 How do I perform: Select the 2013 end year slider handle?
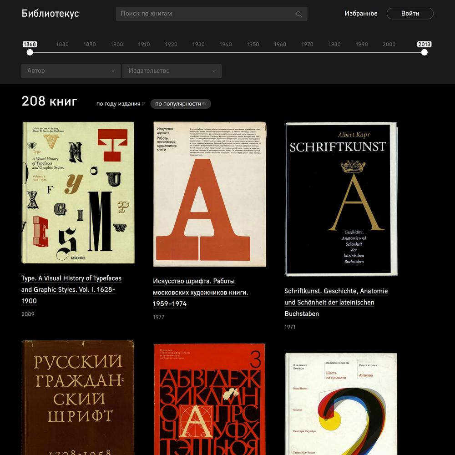(424, 52)
